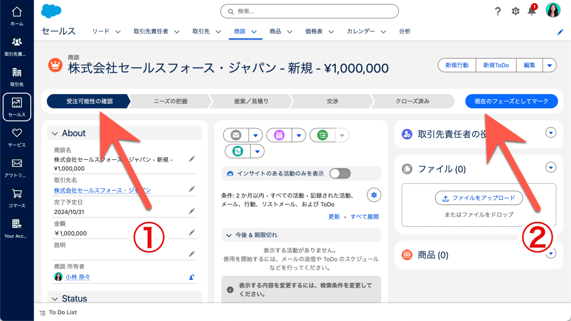Select the ニーズの把握 path stage
571x321 pixels.
(171, 101)
